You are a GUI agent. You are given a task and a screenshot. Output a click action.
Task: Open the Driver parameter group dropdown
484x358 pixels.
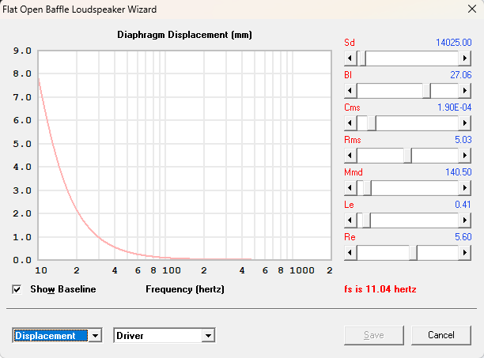[x=208, y=336]
